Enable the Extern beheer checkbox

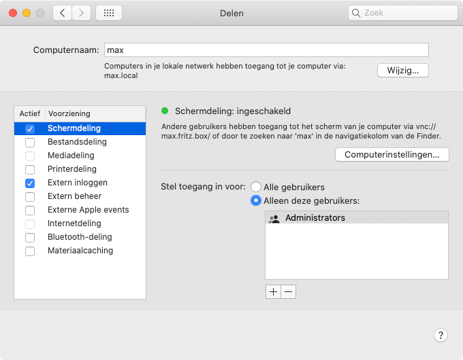(x=30, y=197)
